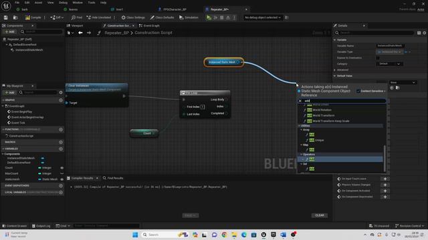Open the Debug menu
428x240 pixels.
63,3
